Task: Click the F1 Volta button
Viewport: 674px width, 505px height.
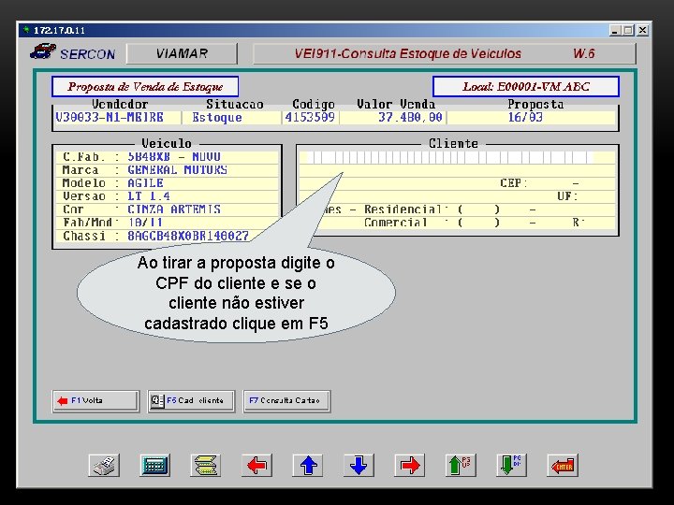Action: [x=95, y=401]
